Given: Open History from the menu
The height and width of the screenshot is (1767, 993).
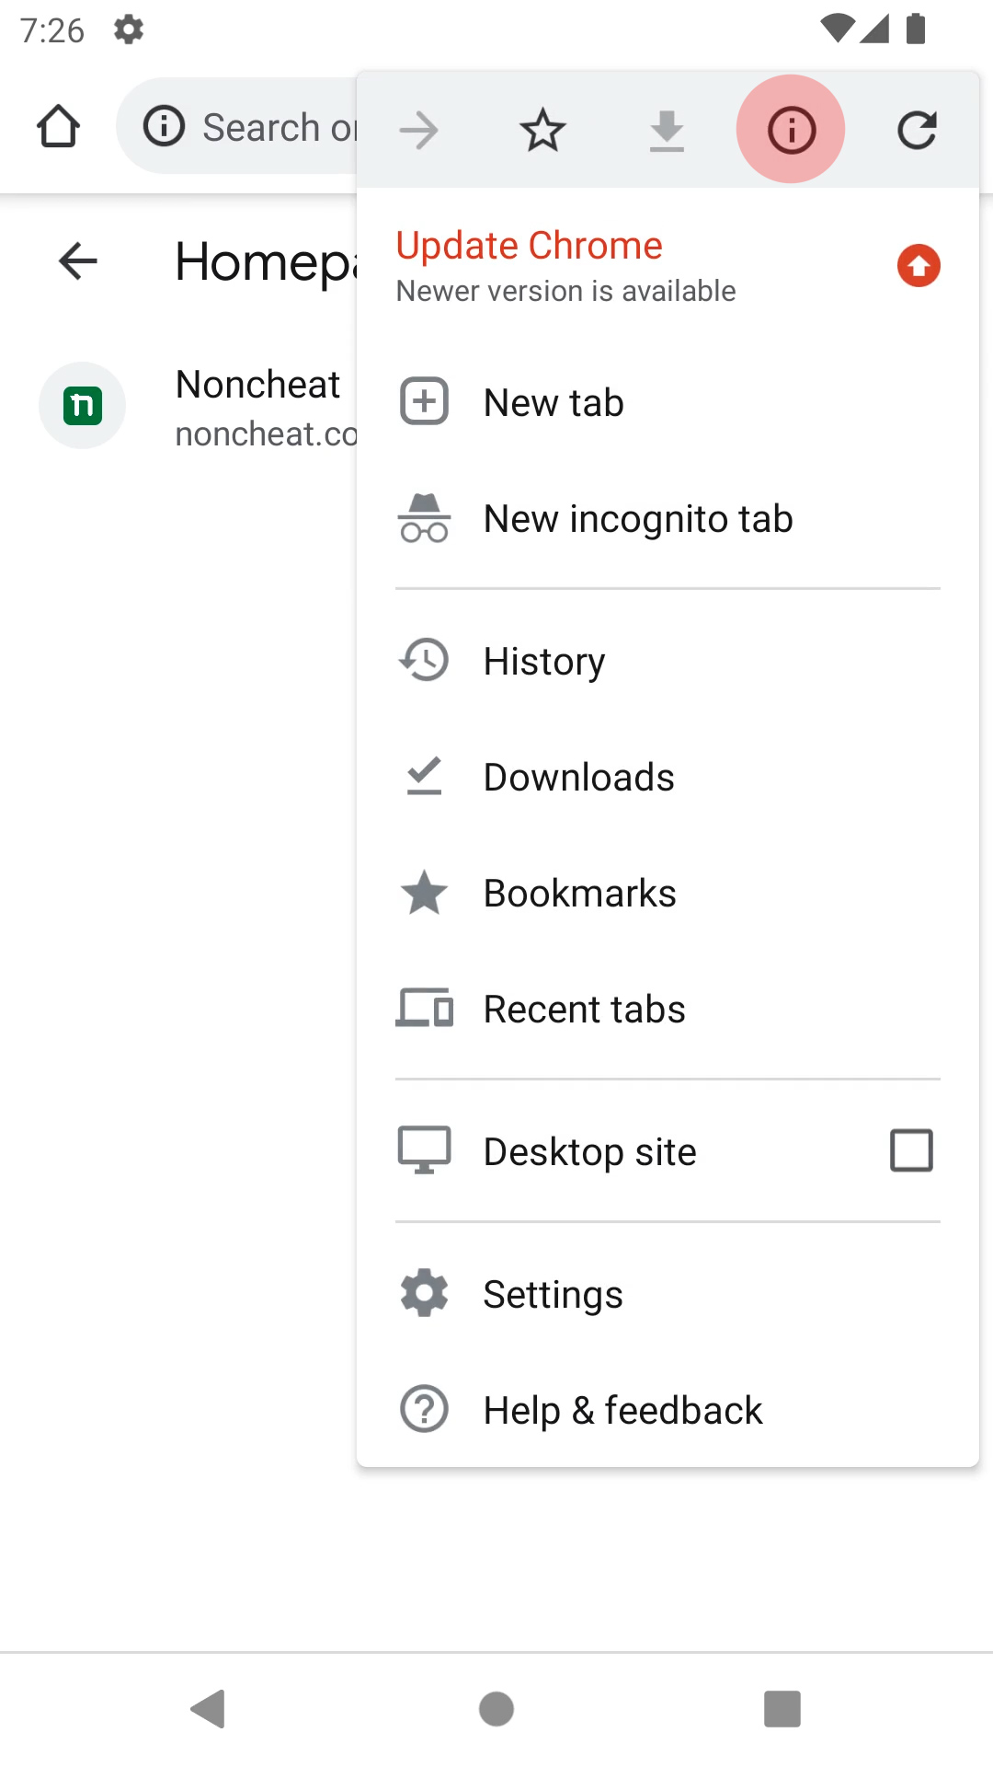Looking at the screenshot, I should pos(668,661).
